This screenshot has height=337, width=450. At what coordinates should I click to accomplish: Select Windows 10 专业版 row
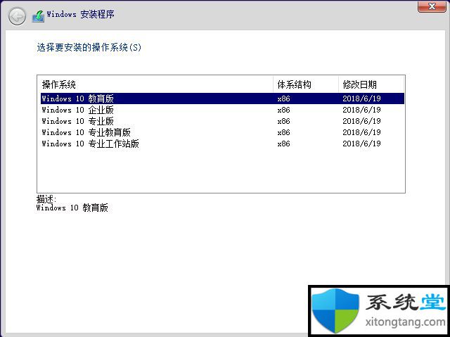pyautogui.click(x=222, y=121)
